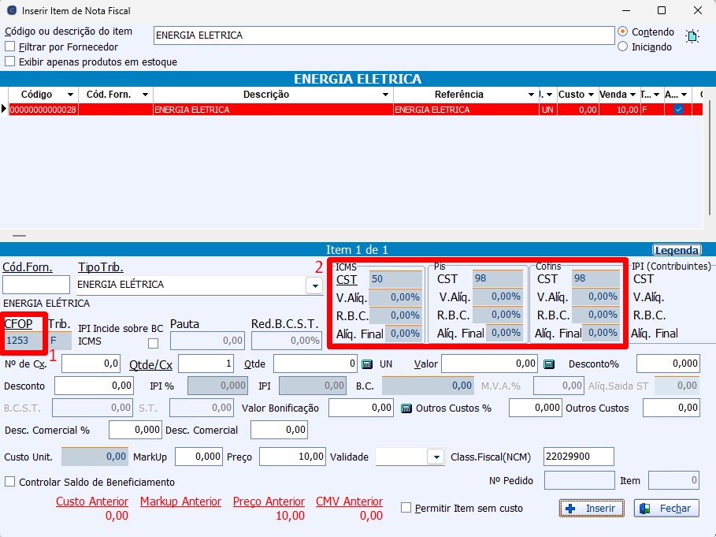Open the TipoTrib. dropdown list

pyautogui.click(x=316, y=285)
